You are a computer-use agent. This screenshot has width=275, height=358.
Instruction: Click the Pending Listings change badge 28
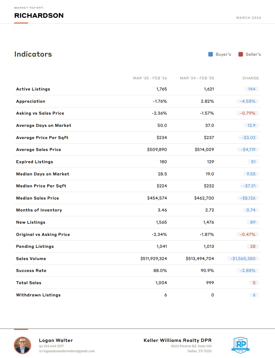click(x=253, y=246)
